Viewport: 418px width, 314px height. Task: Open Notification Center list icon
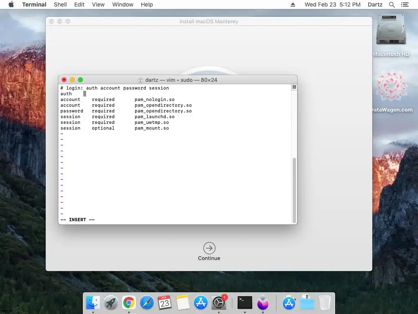pos(405,4)
